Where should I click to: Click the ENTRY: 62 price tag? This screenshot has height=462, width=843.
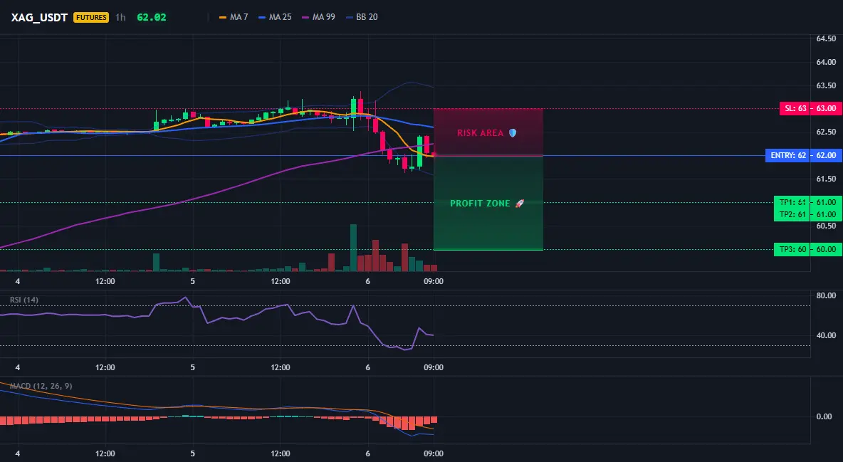pyautogui.click(x=788, y=155)
